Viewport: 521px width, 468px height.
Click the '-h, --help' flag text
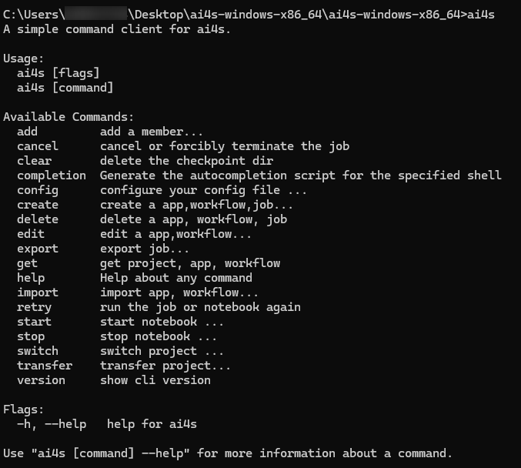pos(52,424)
